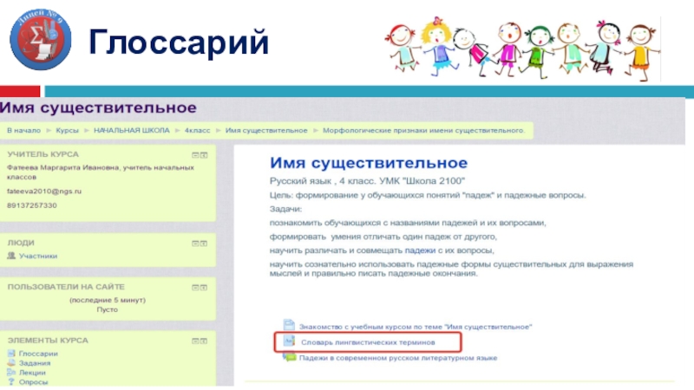This screenshot has width=694, height=390.
Task: Go to В начало breadcrumb
Action: click(24, 131)
